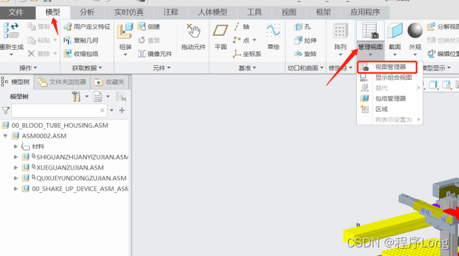This screenshot has height=256, width=459.
Task: Switch to the Analysis (分析) ribbon tab
Action: [x=87, y=13]
